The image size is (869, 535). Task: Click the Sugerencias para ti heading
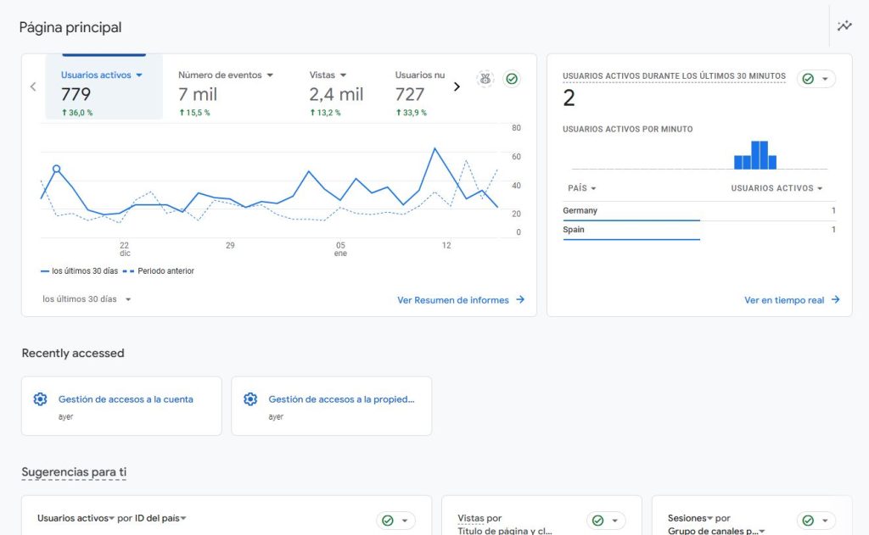pos(74,472)
